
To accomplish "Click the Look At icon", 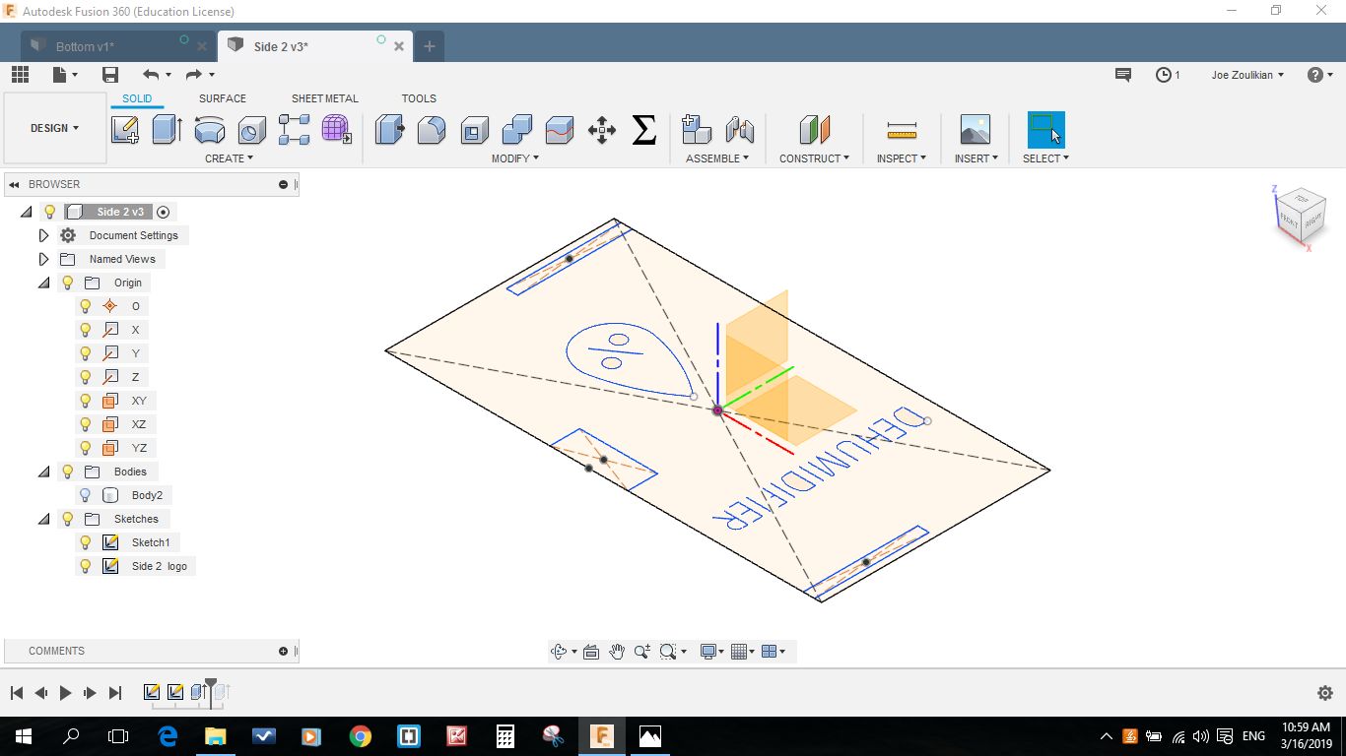I will [x=591, y=652].
